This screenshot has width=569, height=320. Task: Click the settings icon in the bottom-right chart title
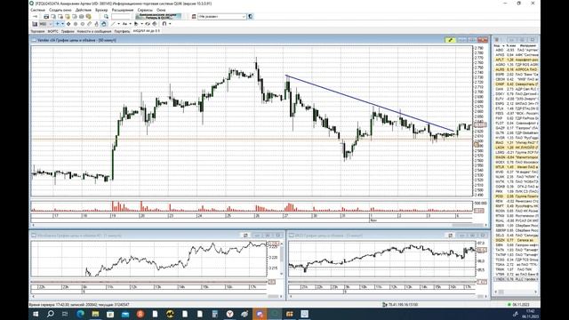pyautogui.click(x=451, y=236)
